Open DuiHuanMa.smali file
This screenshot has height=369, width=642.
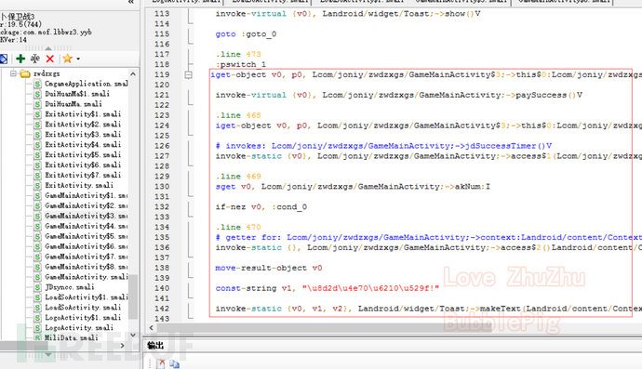point(74,104)
